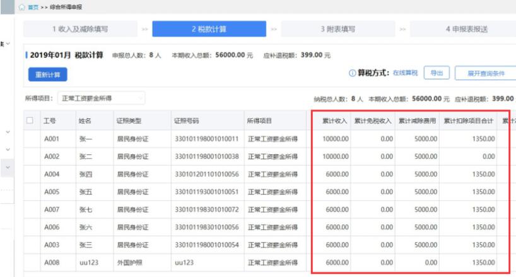
Task: Click the arrow between steps 1 and 2
Action: (x=144, y=29)
